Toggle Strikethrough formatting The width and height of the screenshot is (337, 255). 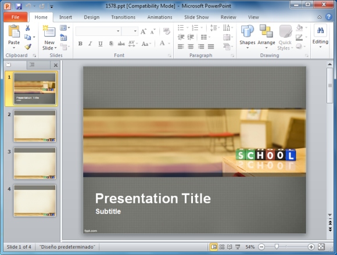point(121,44)
